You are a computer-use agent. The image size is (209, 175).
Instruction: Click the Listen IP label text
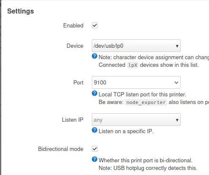(73, 120)
